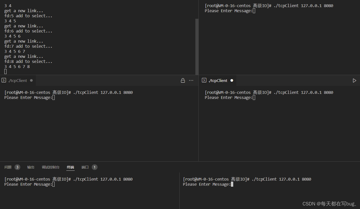
Task: Click the run triangle icon at the right edge
Action: coord(354,80)
